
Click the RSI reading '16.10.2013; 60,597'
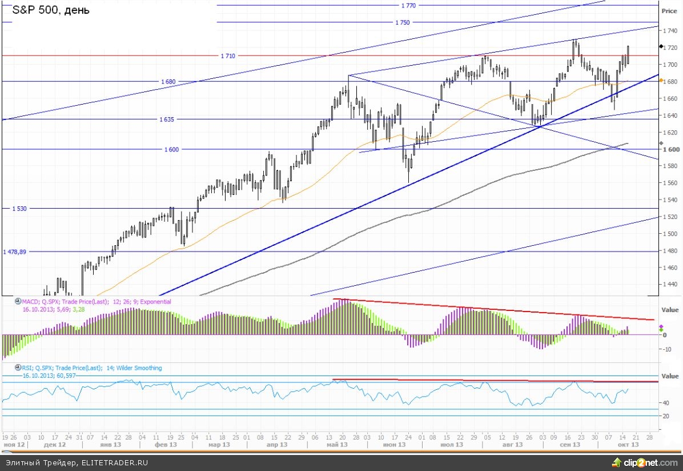click(x=49, y=376)
